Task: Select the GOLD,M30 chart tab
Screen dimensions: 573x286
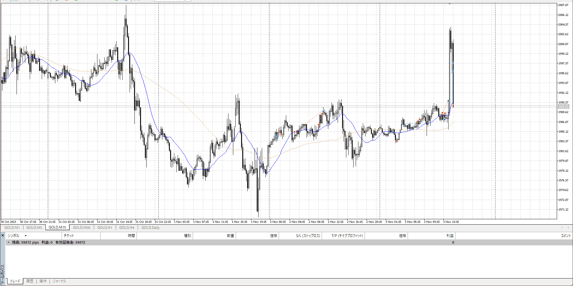Action: [x=81, y=228]
